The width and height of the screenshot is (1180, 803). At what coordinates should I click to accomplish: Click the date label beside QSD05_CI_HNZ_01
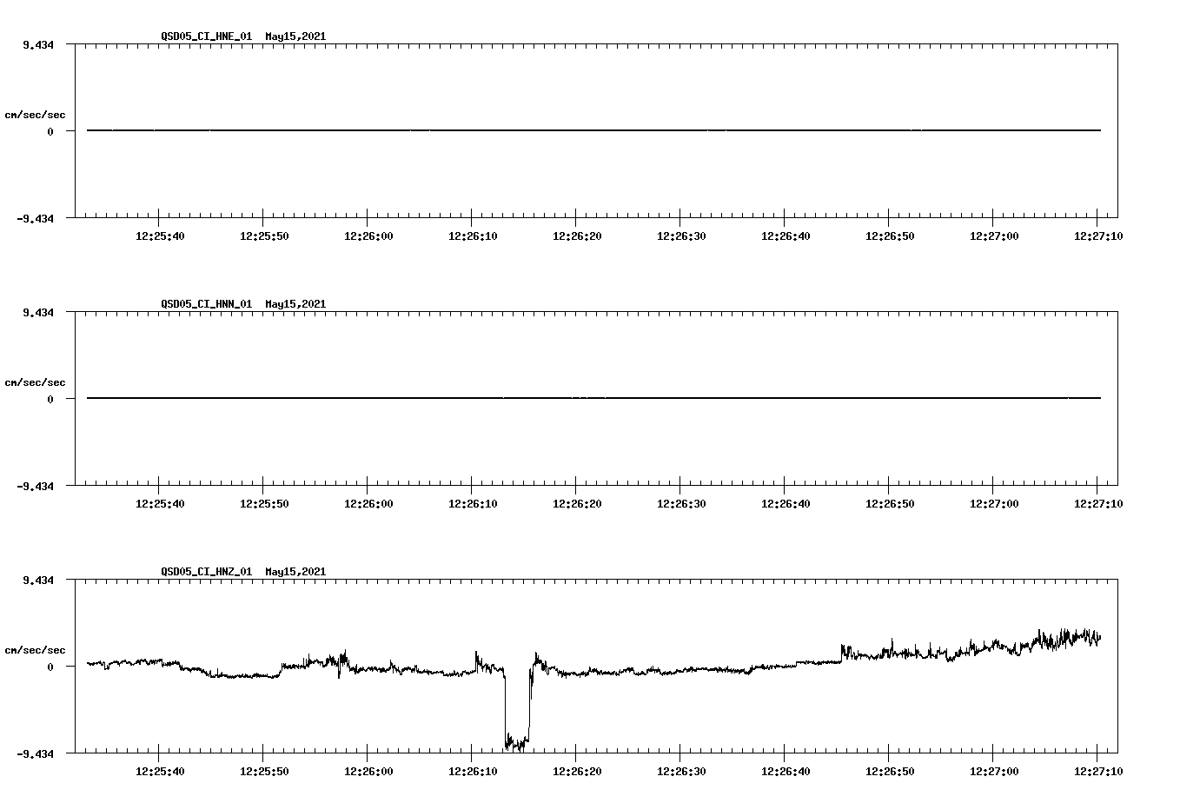[295, 573]
